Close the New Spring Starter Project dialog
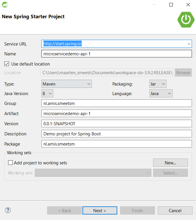 (x=188, y=5)
